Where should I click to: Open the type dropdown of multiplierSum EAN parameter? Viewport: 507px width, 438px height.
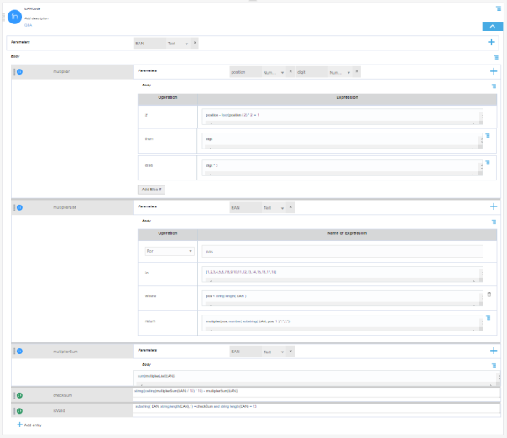(274, 352)
